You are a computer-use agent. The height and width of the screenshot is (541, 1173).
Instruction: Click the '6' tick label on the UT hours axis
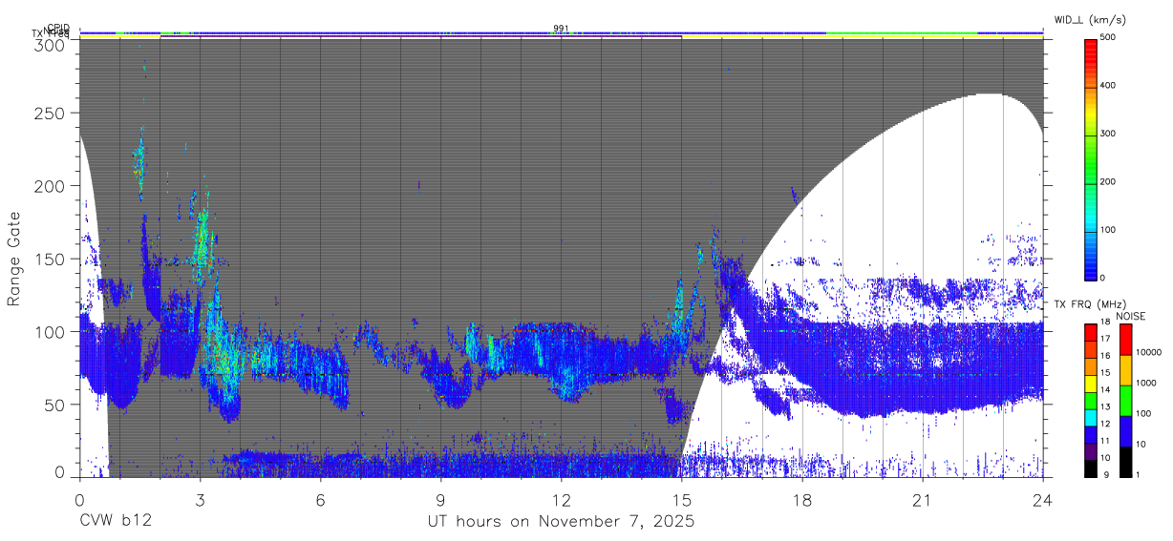click(320, 500)
